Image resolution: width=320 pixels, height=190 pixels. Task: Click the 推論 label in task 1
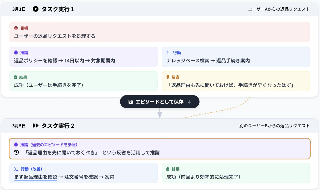point(24,53)
